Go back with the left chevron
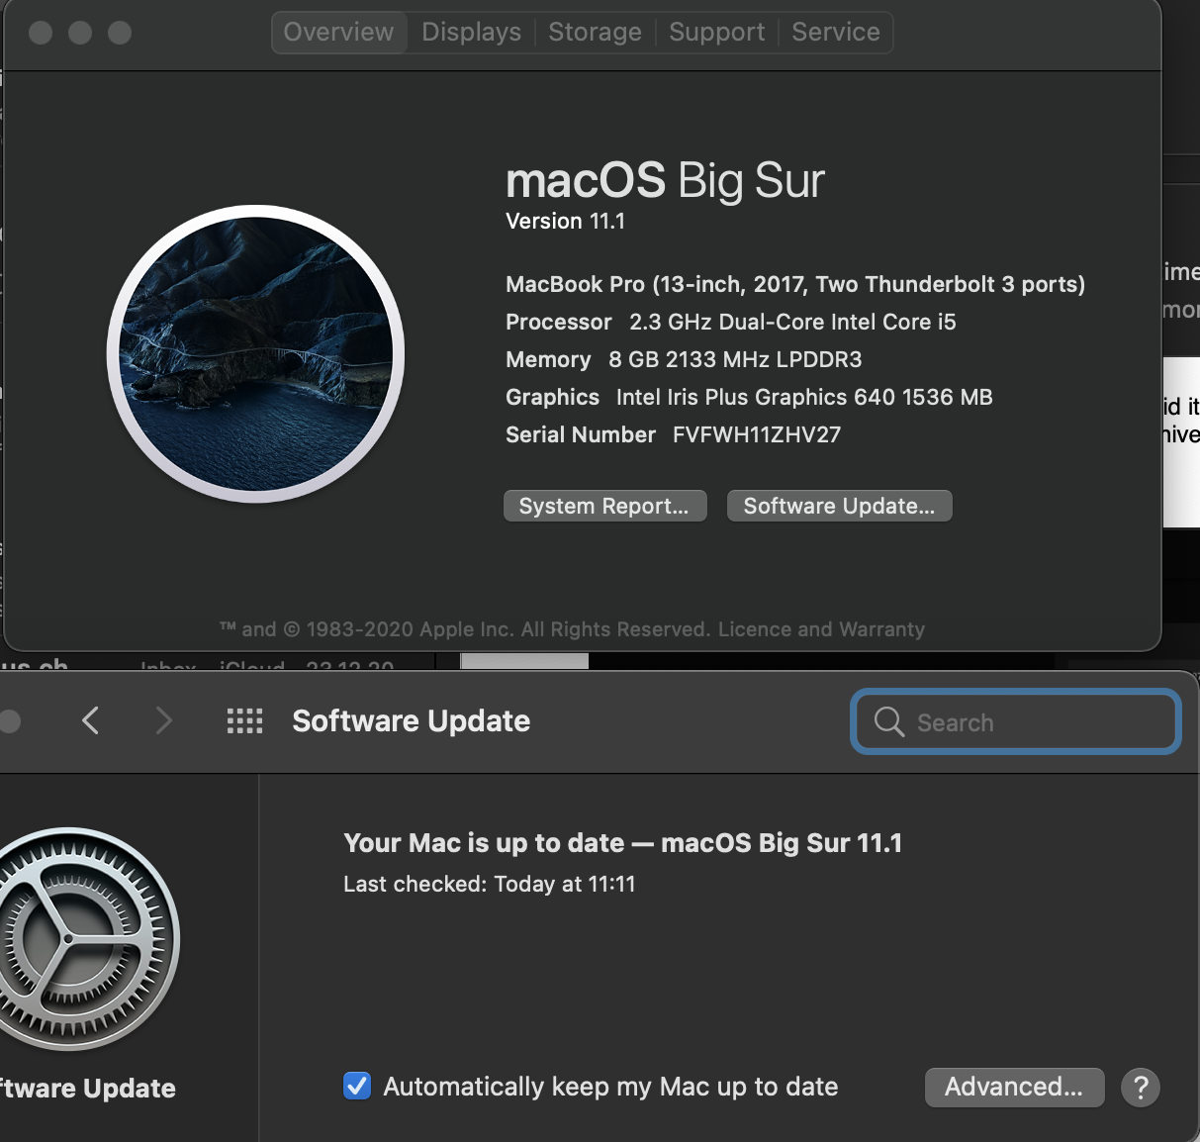 tap(90, 720)
